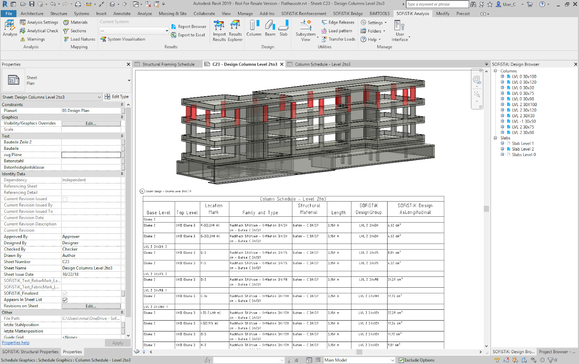Viewport: 579px width, 364px height.
Task: Click the Load Natures mapping icon
Action: pyautogui.click(x=79, y=39)
